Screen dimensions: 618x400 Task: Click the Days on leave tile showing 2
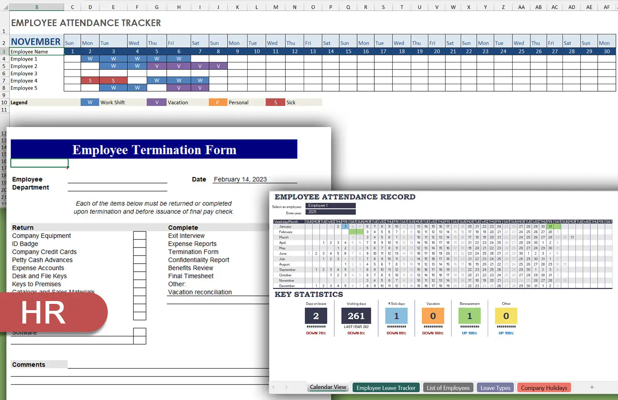click(316, 316)
